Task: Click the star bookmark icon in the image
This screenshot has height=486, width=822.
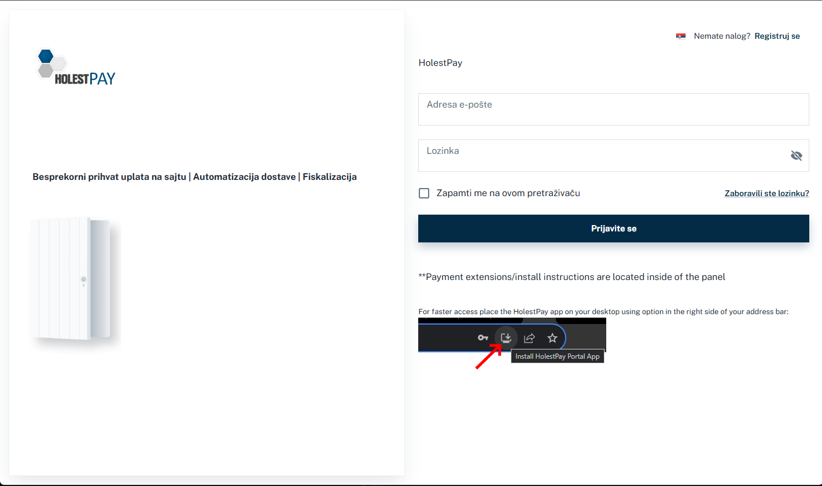Action: coord(552,338)
